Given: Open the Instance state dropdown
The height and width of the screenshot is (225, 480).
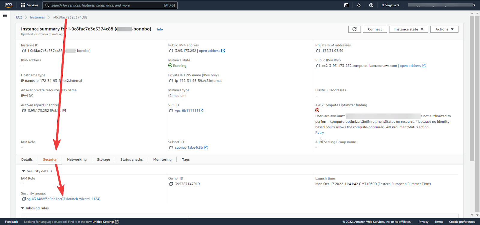Looking at the screenshot, I should pos(409,29).
